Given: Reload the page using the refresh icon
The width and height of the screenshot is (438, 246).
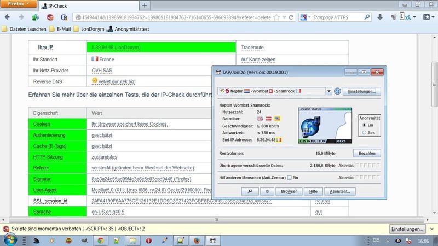Looking at the screenshot, I should click(x=291, y=17).
